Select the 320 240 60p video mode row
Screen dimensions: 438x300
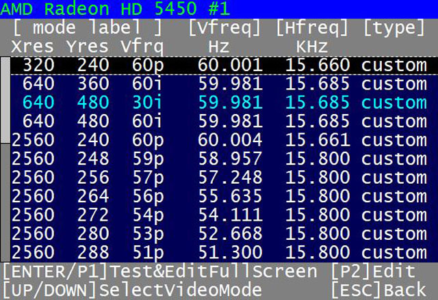(224, 65)
